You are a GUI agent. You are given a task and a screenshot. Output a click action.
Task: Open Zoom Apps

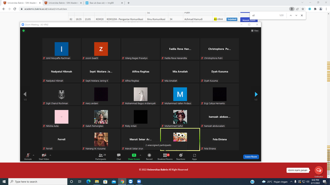pyautogui.click(x=194, y=156)
